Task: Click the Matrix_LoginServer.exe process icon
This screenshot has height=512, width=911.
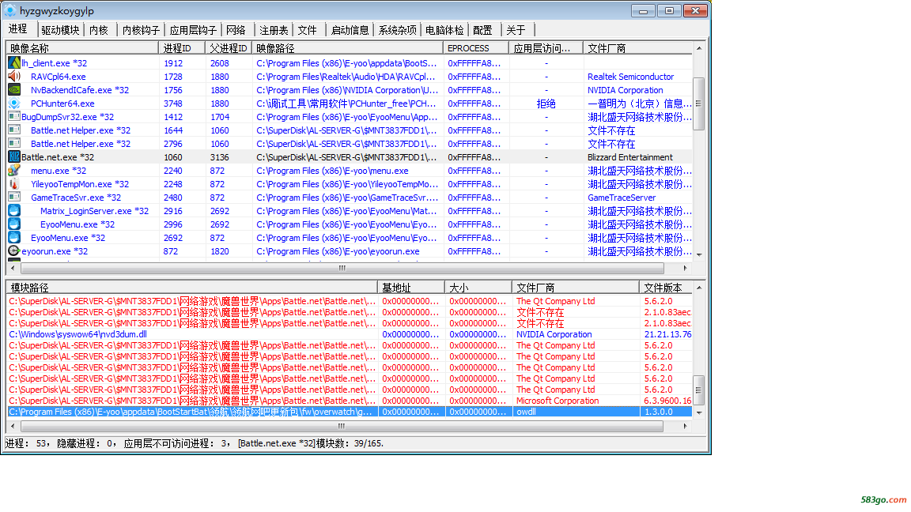Action: [x=14, y=210]
